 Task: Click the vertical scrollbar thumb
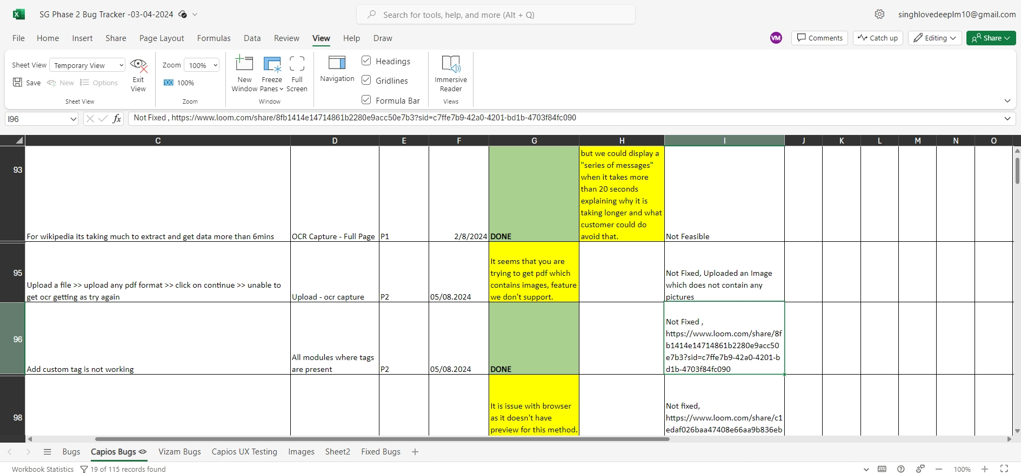point(1017,170)
